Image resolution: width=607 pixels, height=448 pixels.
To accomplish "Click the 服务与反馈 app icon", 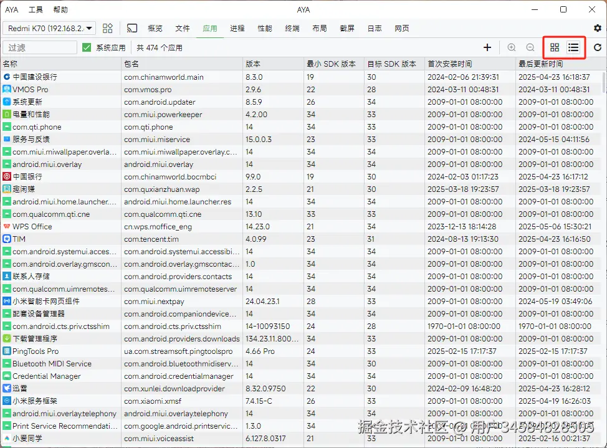I will click(x=7, y=139).
